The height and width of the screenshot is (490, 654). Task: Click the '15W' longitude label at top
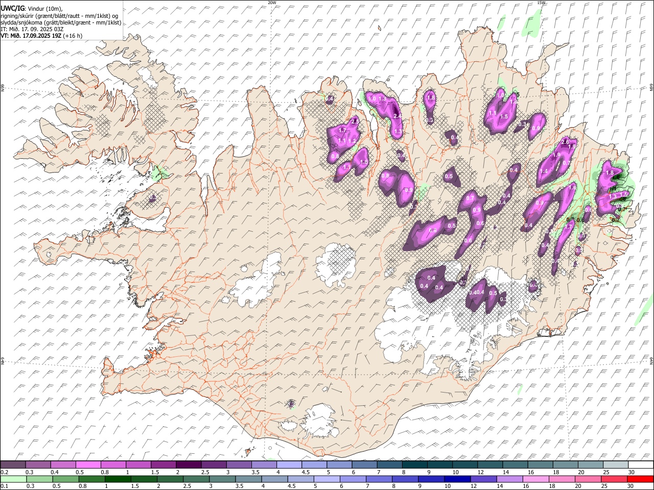click(541, 3)
